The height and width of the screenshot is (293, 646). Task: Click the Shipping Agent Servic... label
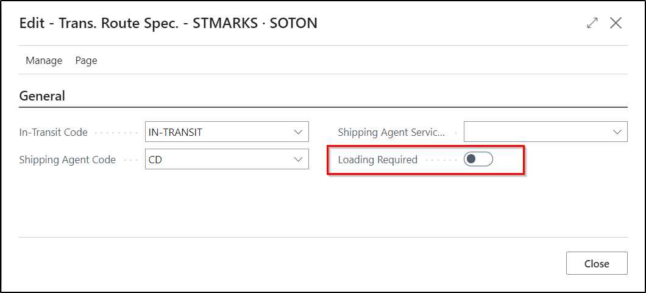(392, 133)
